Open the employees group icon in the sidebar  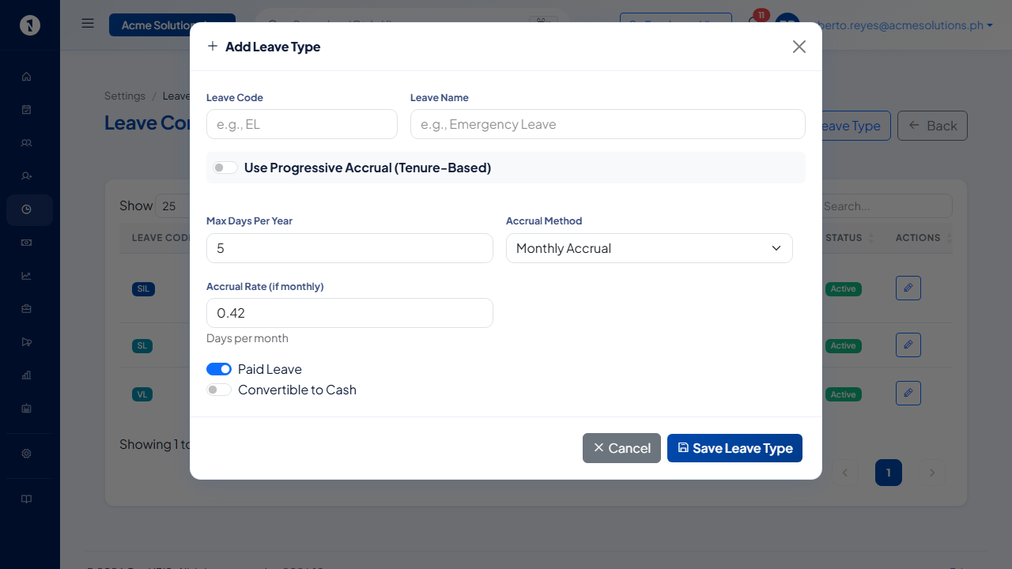coord(26,143)
